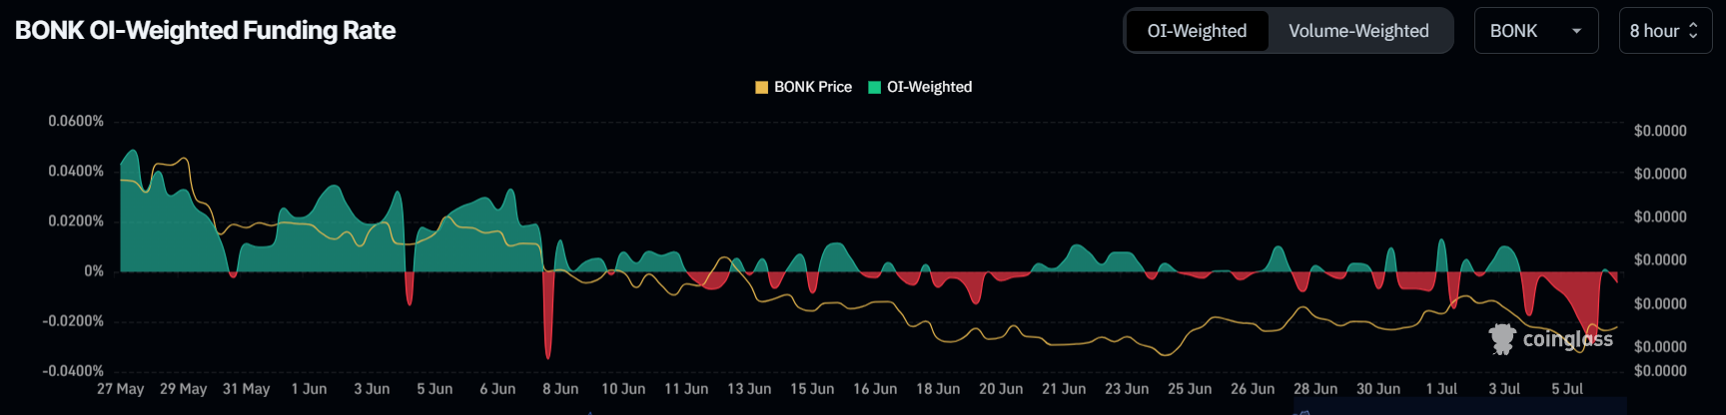This screenshot has height=415, width=1726.
Task: Click the 31 May date label
Action: point(246,388)
